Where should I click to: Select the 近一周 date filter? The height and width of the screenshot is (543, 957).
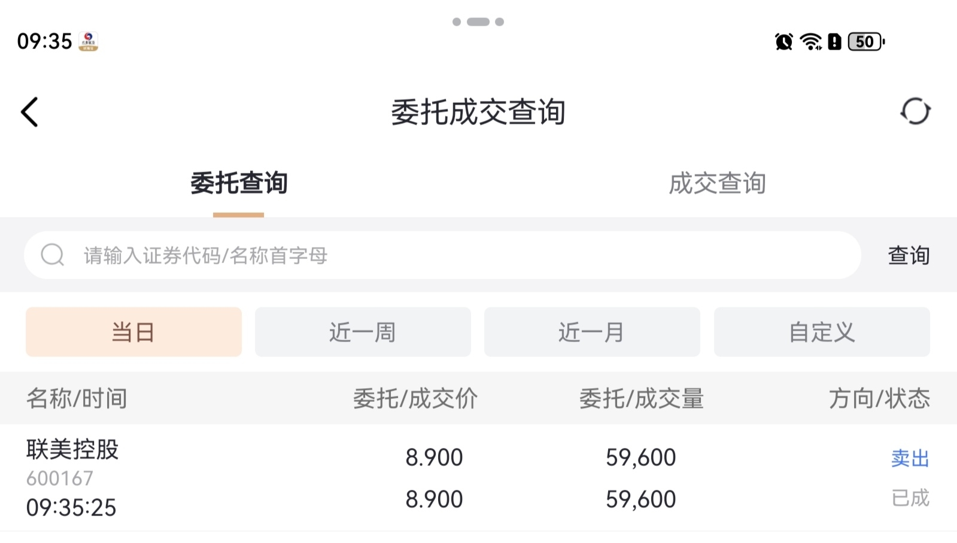363,332
